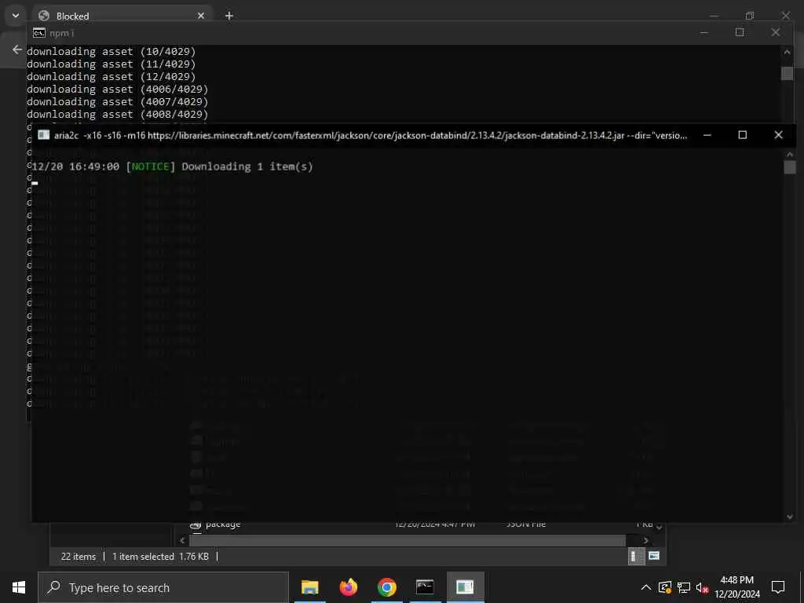Open the Windows Start menu
This screenshot has width=804, height=603.
pyautogui.click(x=19, y=587)
